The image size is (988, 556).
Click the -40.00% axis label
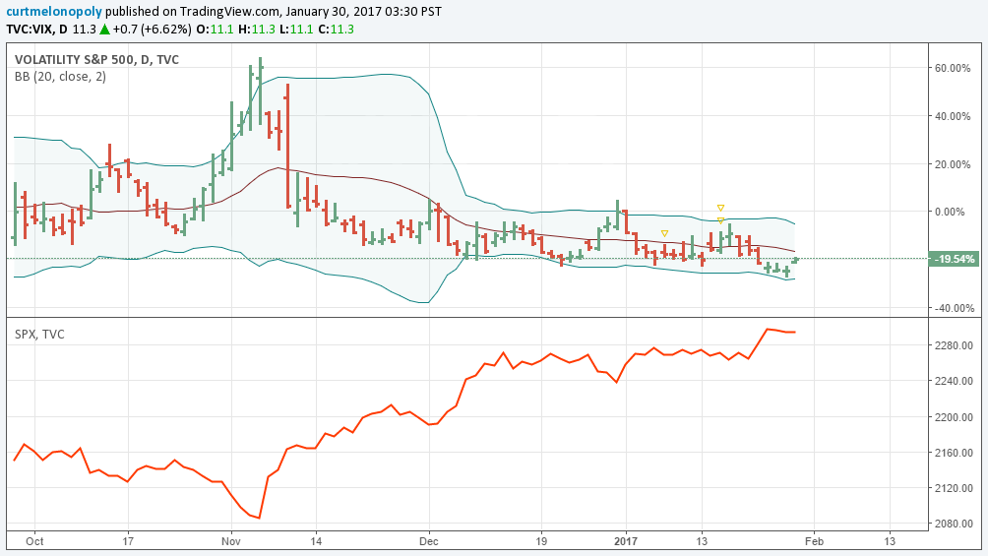coord(954,308)
